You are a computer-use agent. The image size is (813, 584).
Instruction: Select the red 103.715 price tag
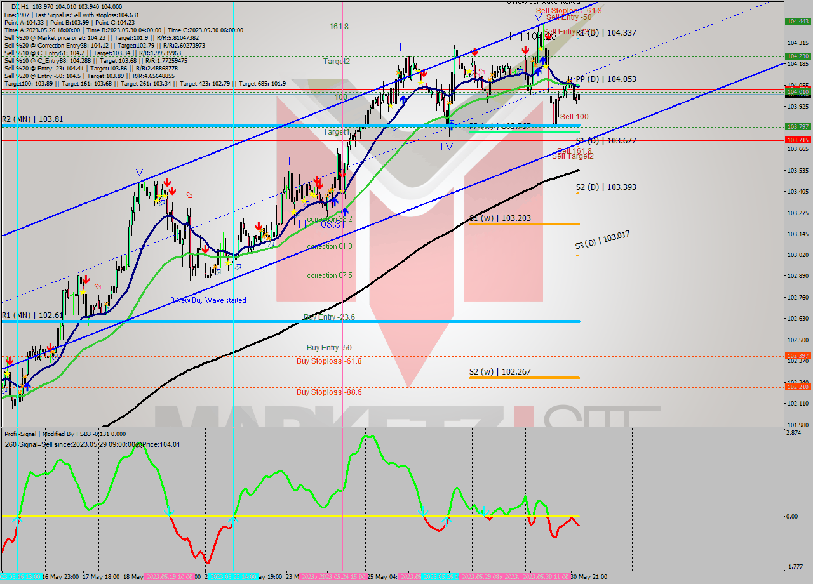click(798, 140)
